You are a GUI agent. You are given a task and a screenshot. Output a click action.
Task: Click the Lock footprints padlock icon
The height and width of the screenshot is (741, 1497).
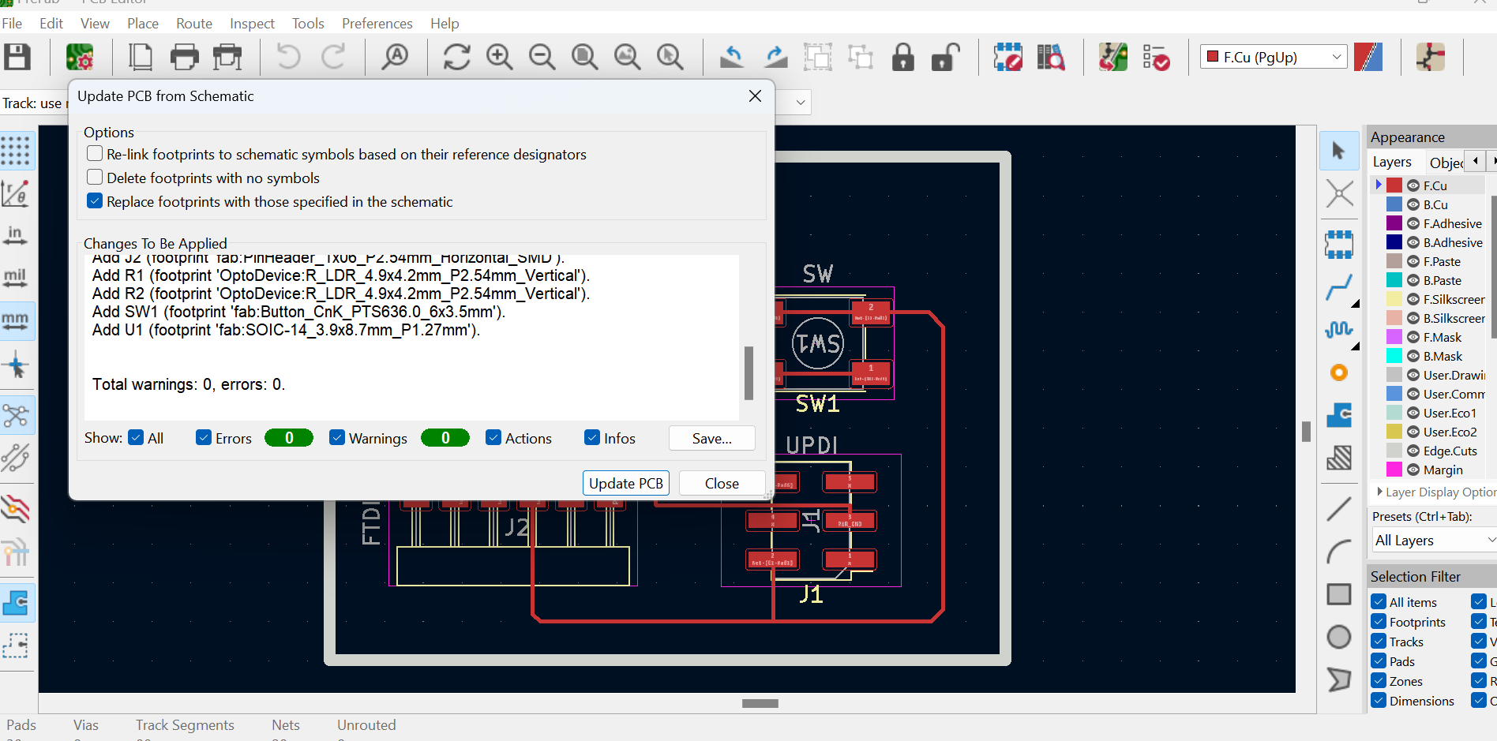click(x=902, y=58)
